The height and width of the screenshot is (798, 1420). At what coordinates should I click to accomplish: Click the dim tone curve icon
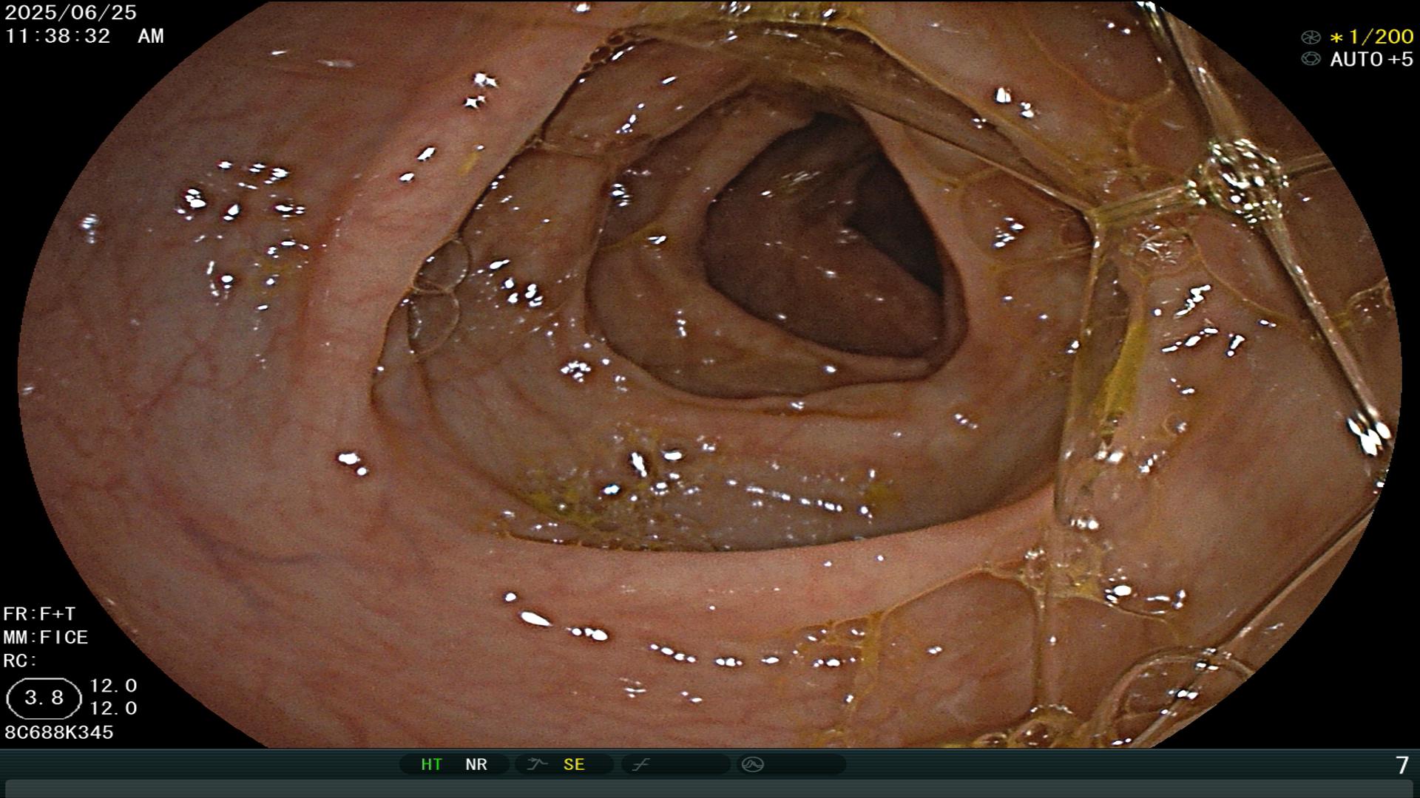coord(640,764)
